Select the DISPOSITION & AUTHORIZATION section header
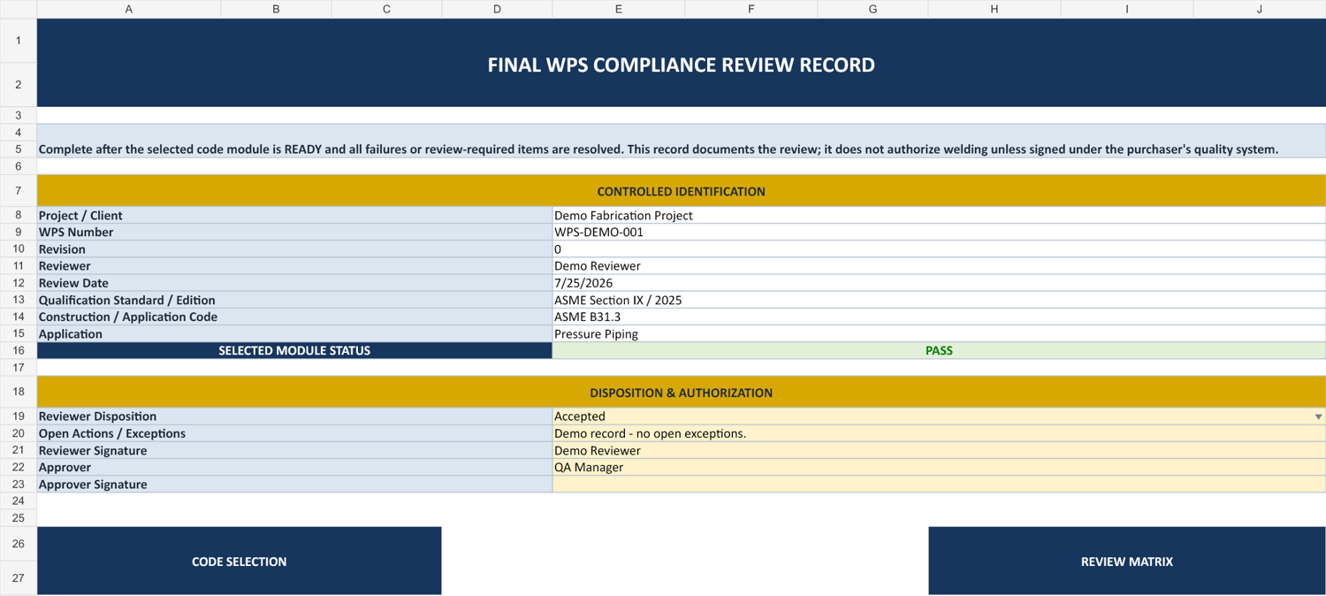 (682, 393)
